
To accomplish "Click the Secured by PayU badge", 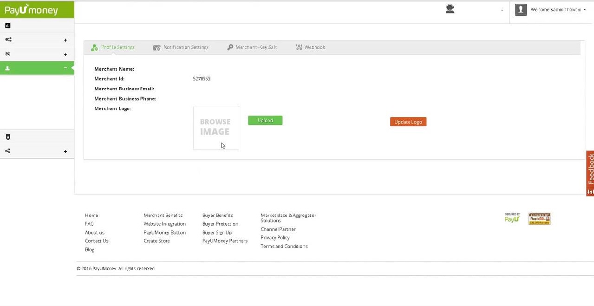I will pos(512,218).
